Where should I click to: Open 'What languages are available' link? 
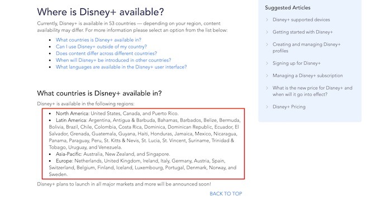pos(121,67)
